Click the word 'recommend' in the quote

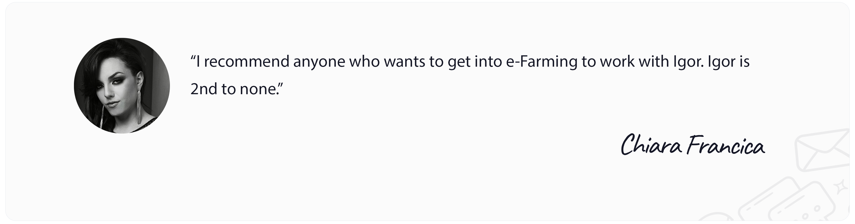247,62
